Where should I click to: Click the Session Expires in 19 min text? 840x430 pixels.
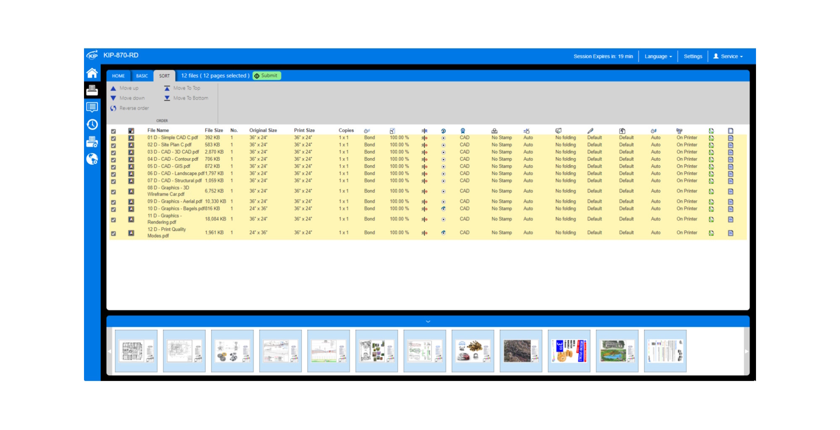[603, 56]
